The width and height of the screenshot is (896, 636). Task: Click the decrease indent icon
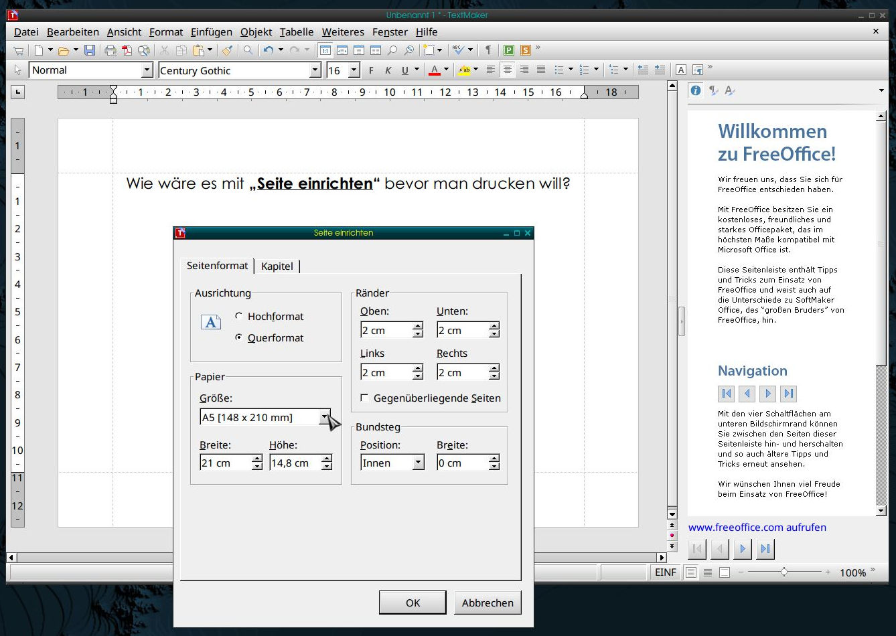tap(643, 70)
